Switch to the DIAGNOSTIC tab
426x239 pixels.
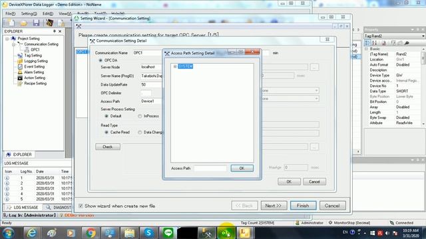pos(58,207)
